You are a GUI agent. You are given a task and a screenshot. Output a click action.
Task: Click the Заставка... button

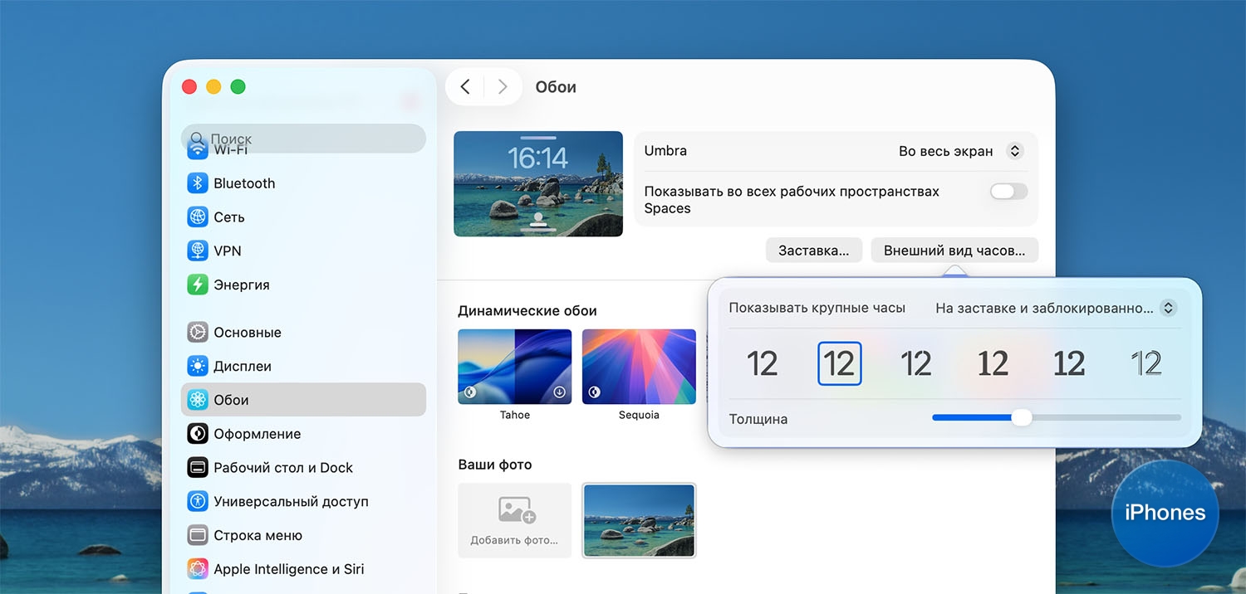pos(813,251)
